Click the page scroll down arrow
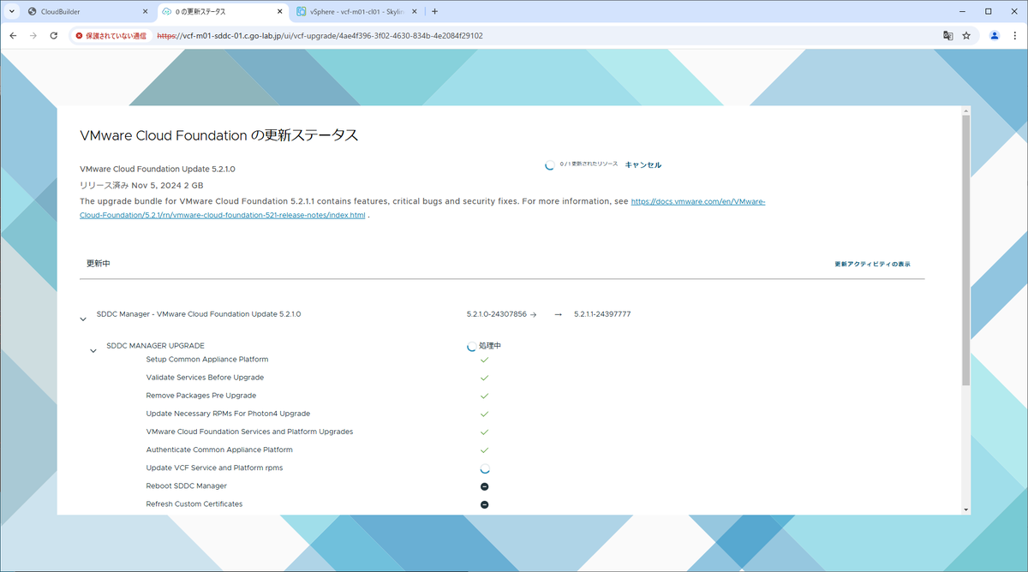Image resolution: width=1028 pixels, height=572 pixels. point(966,509)
